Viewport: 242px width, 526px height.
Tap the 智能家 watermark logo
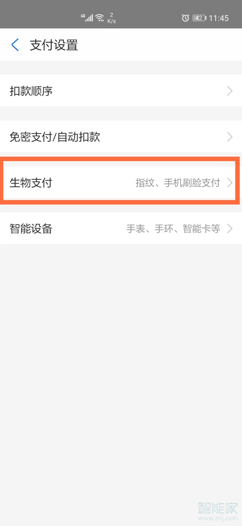(x=218, y=508)
